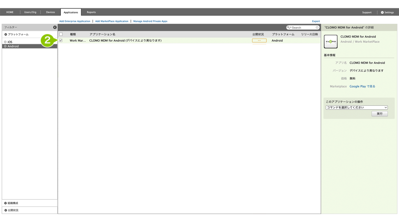Open Google Play で見る link
This screenshot has width=399, height=224.
[362, 86]
